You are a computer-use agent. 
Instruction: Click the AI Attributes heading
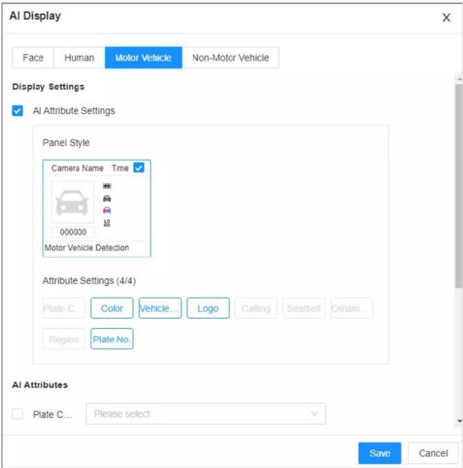40,385
